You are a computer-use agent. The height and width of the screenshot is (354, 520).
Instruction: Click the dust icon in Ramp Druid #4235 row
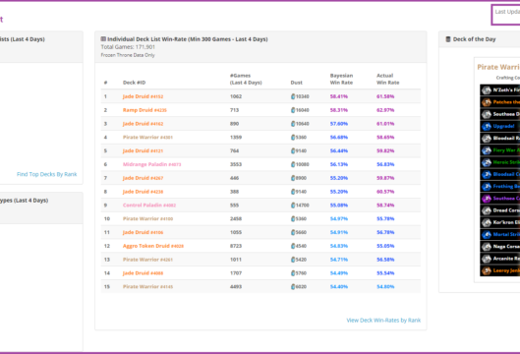tap(293, 110)
